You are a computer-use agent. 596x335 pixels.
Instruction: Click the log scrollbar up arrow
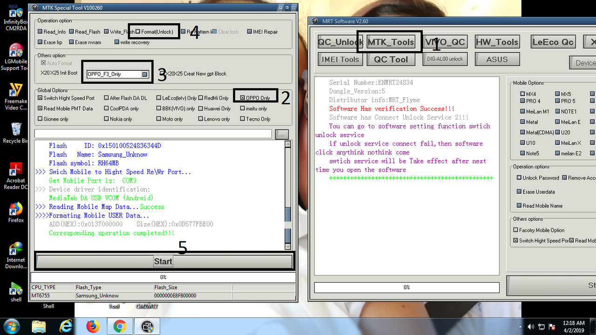tap(288, 144)
